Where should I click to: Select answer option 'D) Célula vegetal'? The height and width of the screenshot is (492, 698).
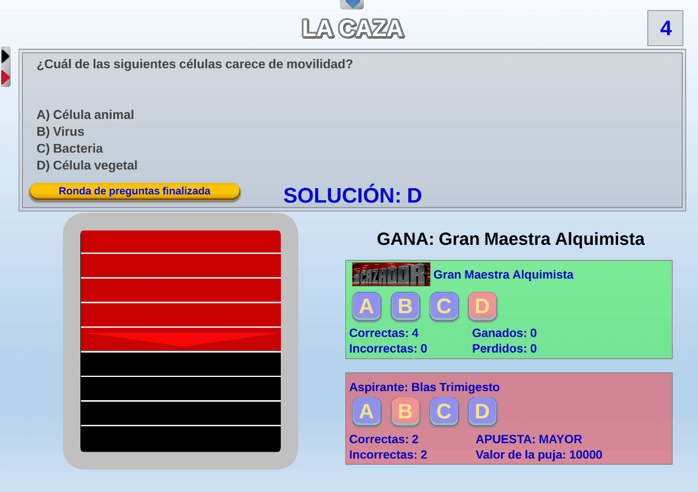click(87, 166)
